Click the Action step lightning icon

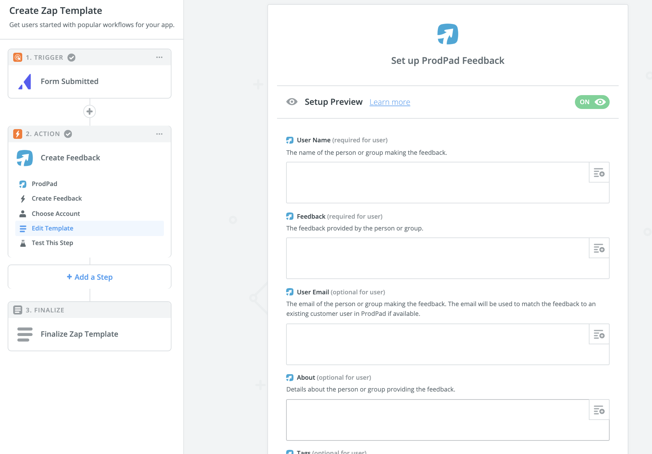(18, 134)
